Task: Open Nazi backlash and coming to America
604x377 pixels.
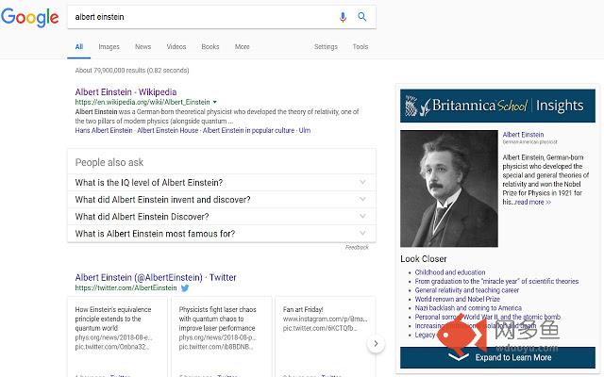Action: pos(468,308)
